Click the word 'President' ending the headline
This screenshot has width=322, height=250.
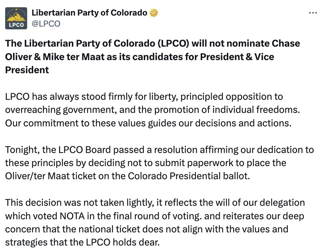[x=27, y=70]
